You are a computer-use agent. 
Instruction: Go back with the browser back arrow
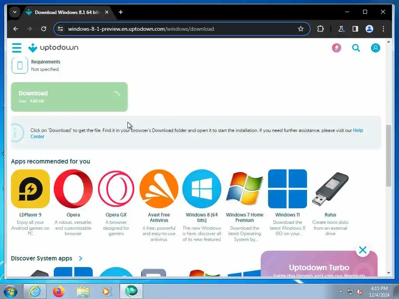tap(16, 29)
